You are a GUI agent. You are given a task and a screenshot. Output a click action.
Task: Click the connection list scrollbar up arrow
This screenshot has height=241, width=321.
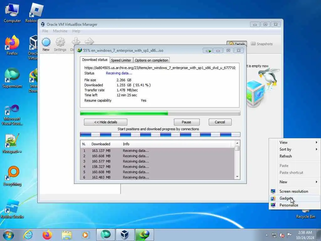(x=237, y=143)
